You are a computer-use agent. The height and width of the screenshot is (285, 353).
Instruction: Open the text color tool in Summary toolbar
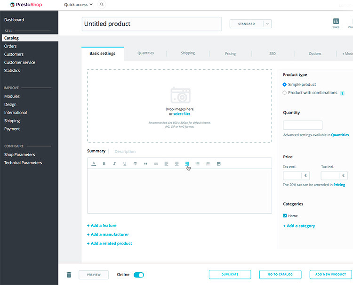point(94,164)
